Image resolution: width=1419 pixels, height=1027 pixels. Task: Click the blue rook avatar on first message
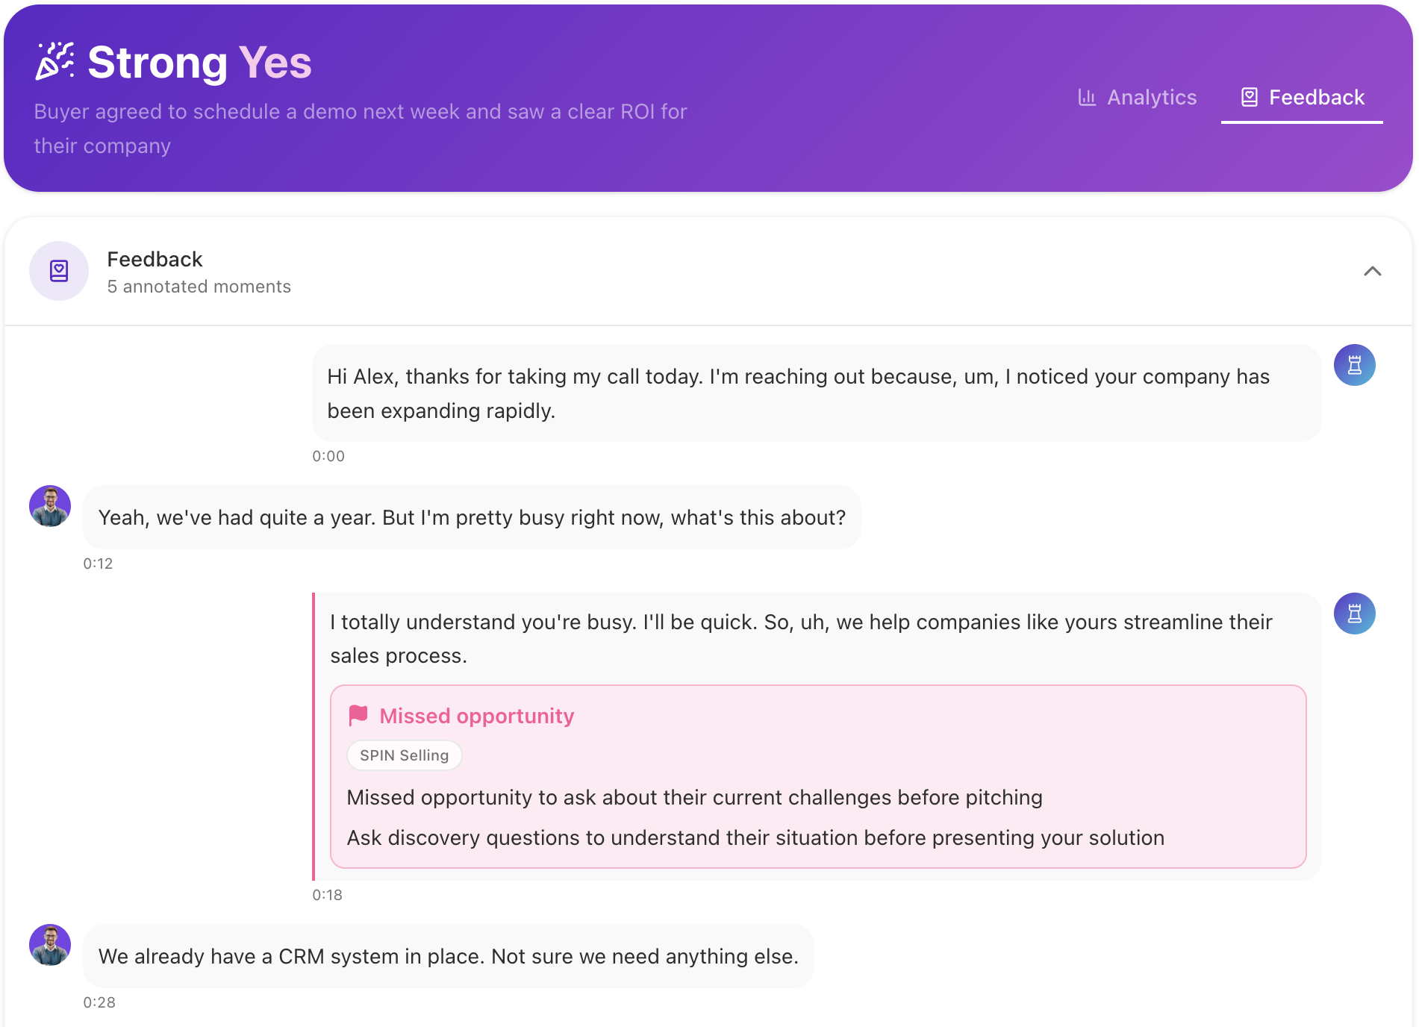click(x=1355, y=365)
